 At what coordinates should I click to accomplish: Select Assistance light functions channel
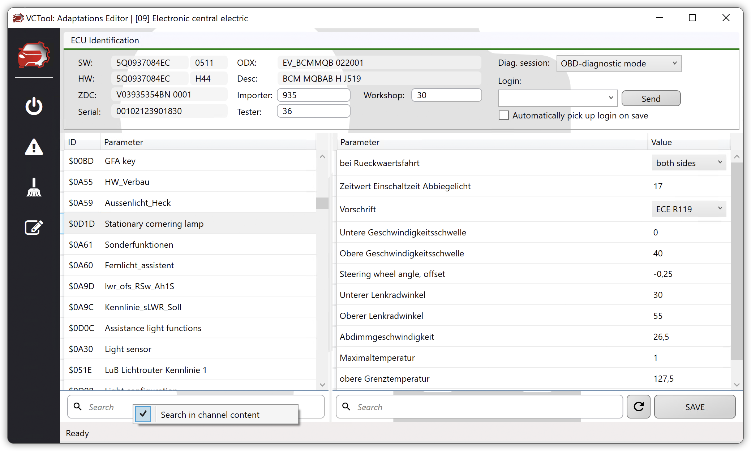(153, 328)
